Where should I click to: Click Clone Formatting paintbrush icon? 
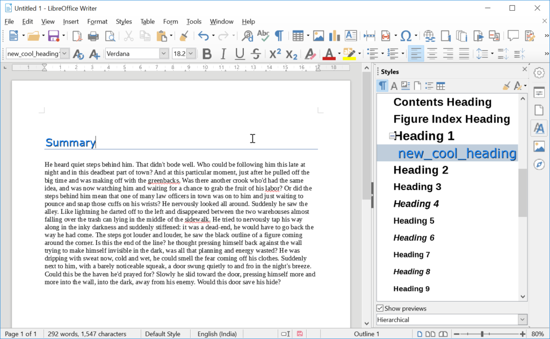pos(184,35)
